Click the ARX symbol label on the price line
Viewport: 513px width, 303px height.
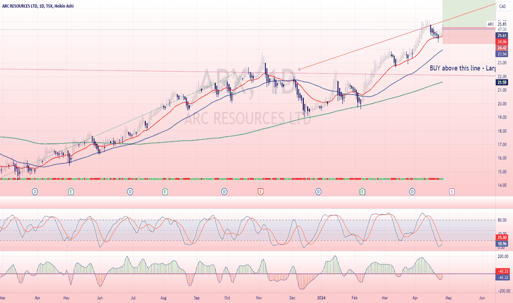click(490, 24)
